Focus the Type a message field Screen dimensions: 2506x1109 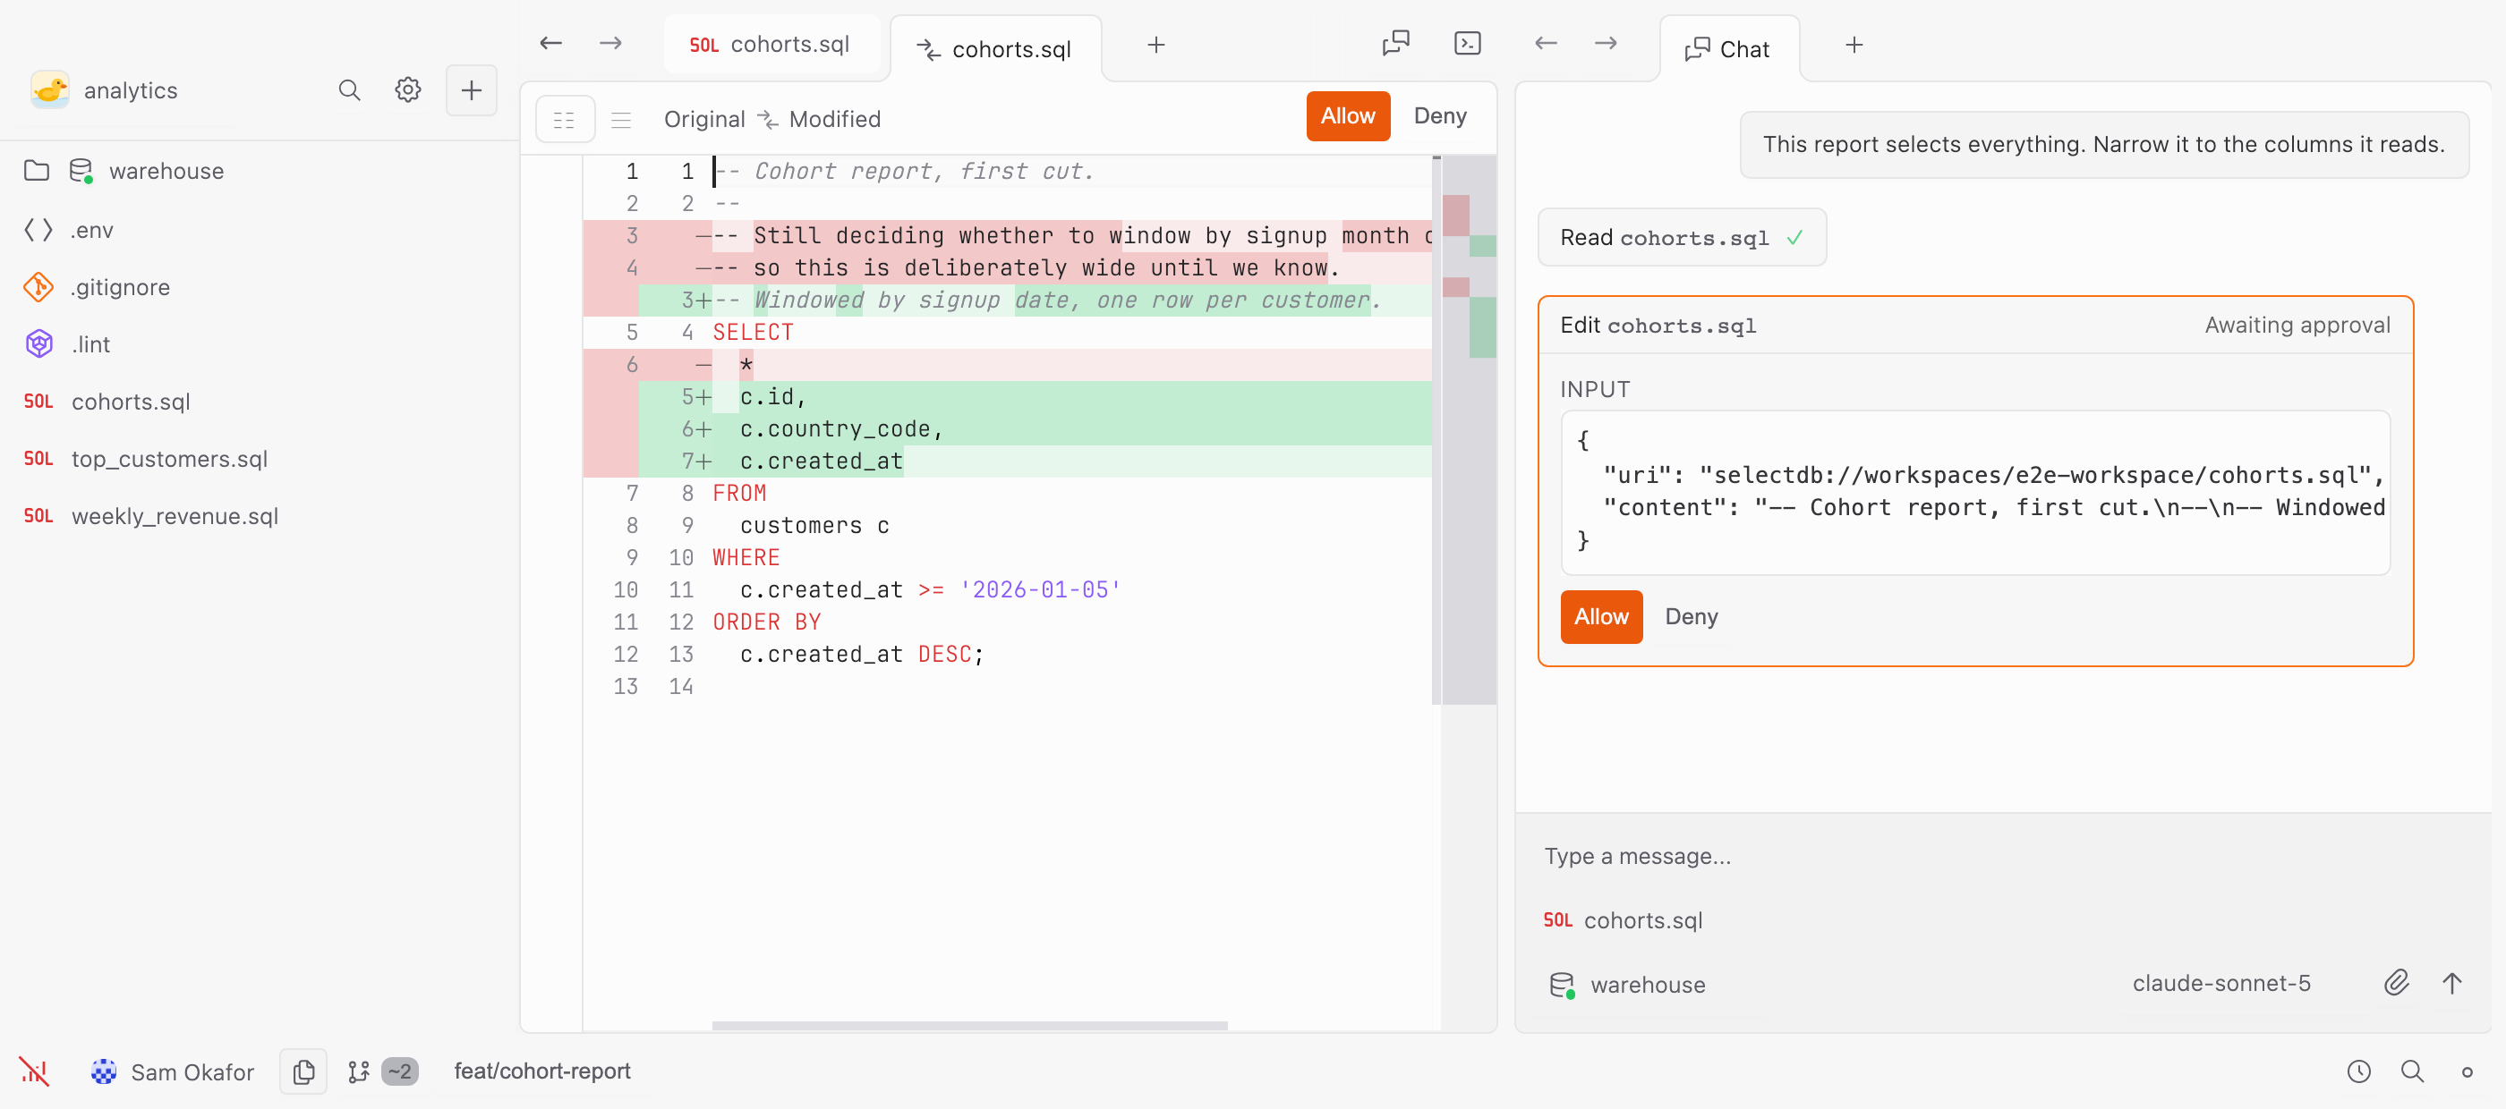pyautogui.click(x=2002, y=856)
